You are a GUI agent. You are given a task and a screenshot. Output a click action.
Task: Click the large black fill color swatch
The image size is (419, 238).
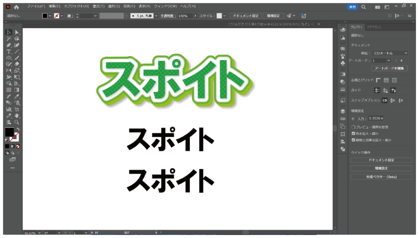point(9,132)
